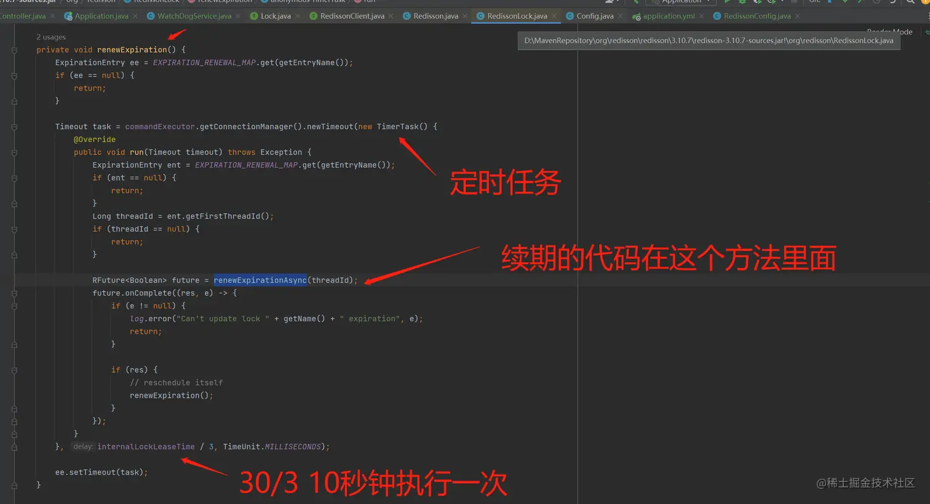This screenshot has width=930, height=504.
Task: Click the 'throws Exception' clause
Action: point(265,152)
